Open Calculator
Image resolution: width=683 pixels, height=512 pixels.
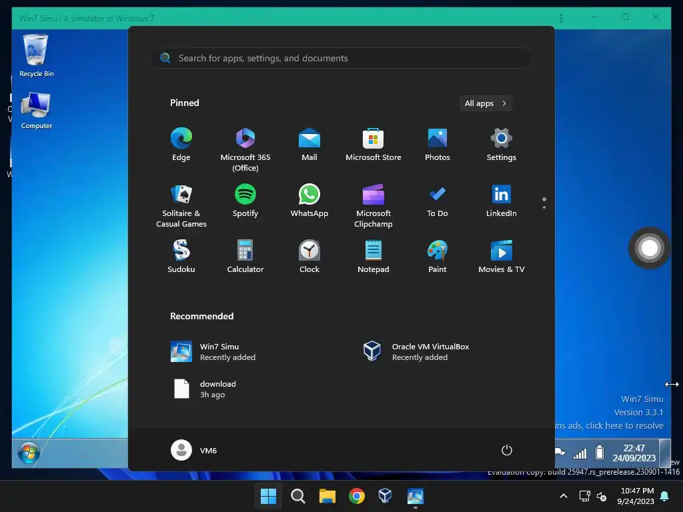245,257
